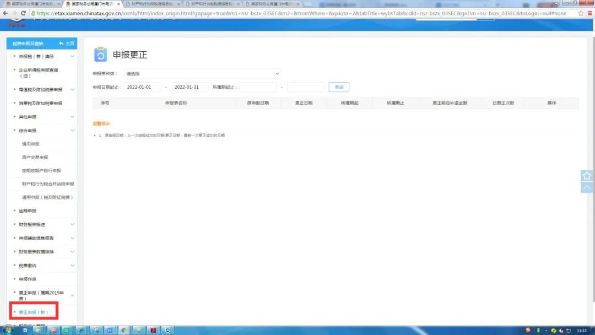This screenshot has height=335, width=595.
Task: Select 房产交易申报 submenu item
Action: [x=35, y=157]
